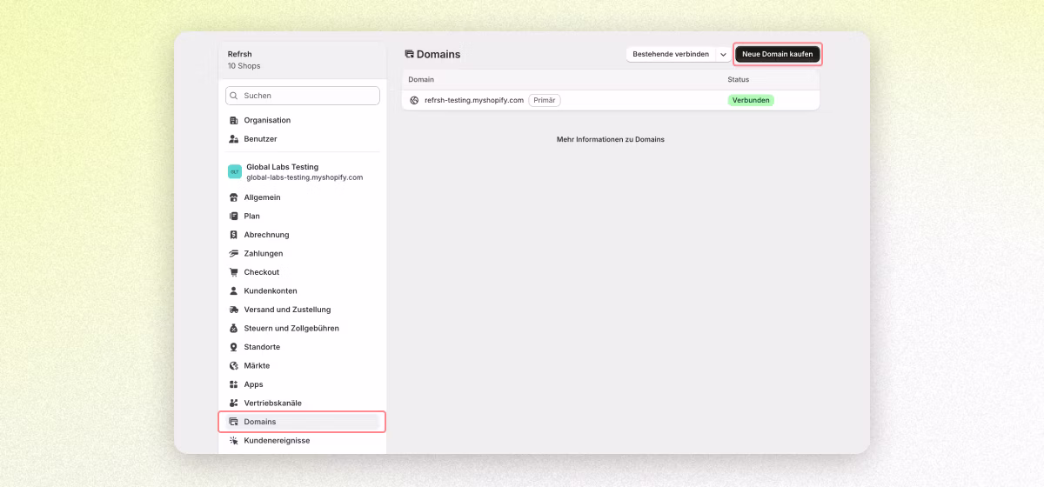This screenshot has height=487, width=1044.
Task: Click the Versand und Zustellung truck icon
Action: tap(233, 310)
